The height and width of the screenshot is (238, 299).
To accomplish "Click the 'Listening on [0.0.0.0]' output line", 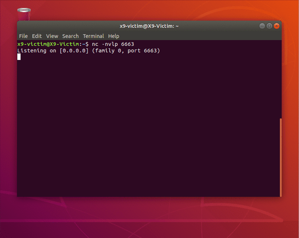I will [x=89, y=51].
